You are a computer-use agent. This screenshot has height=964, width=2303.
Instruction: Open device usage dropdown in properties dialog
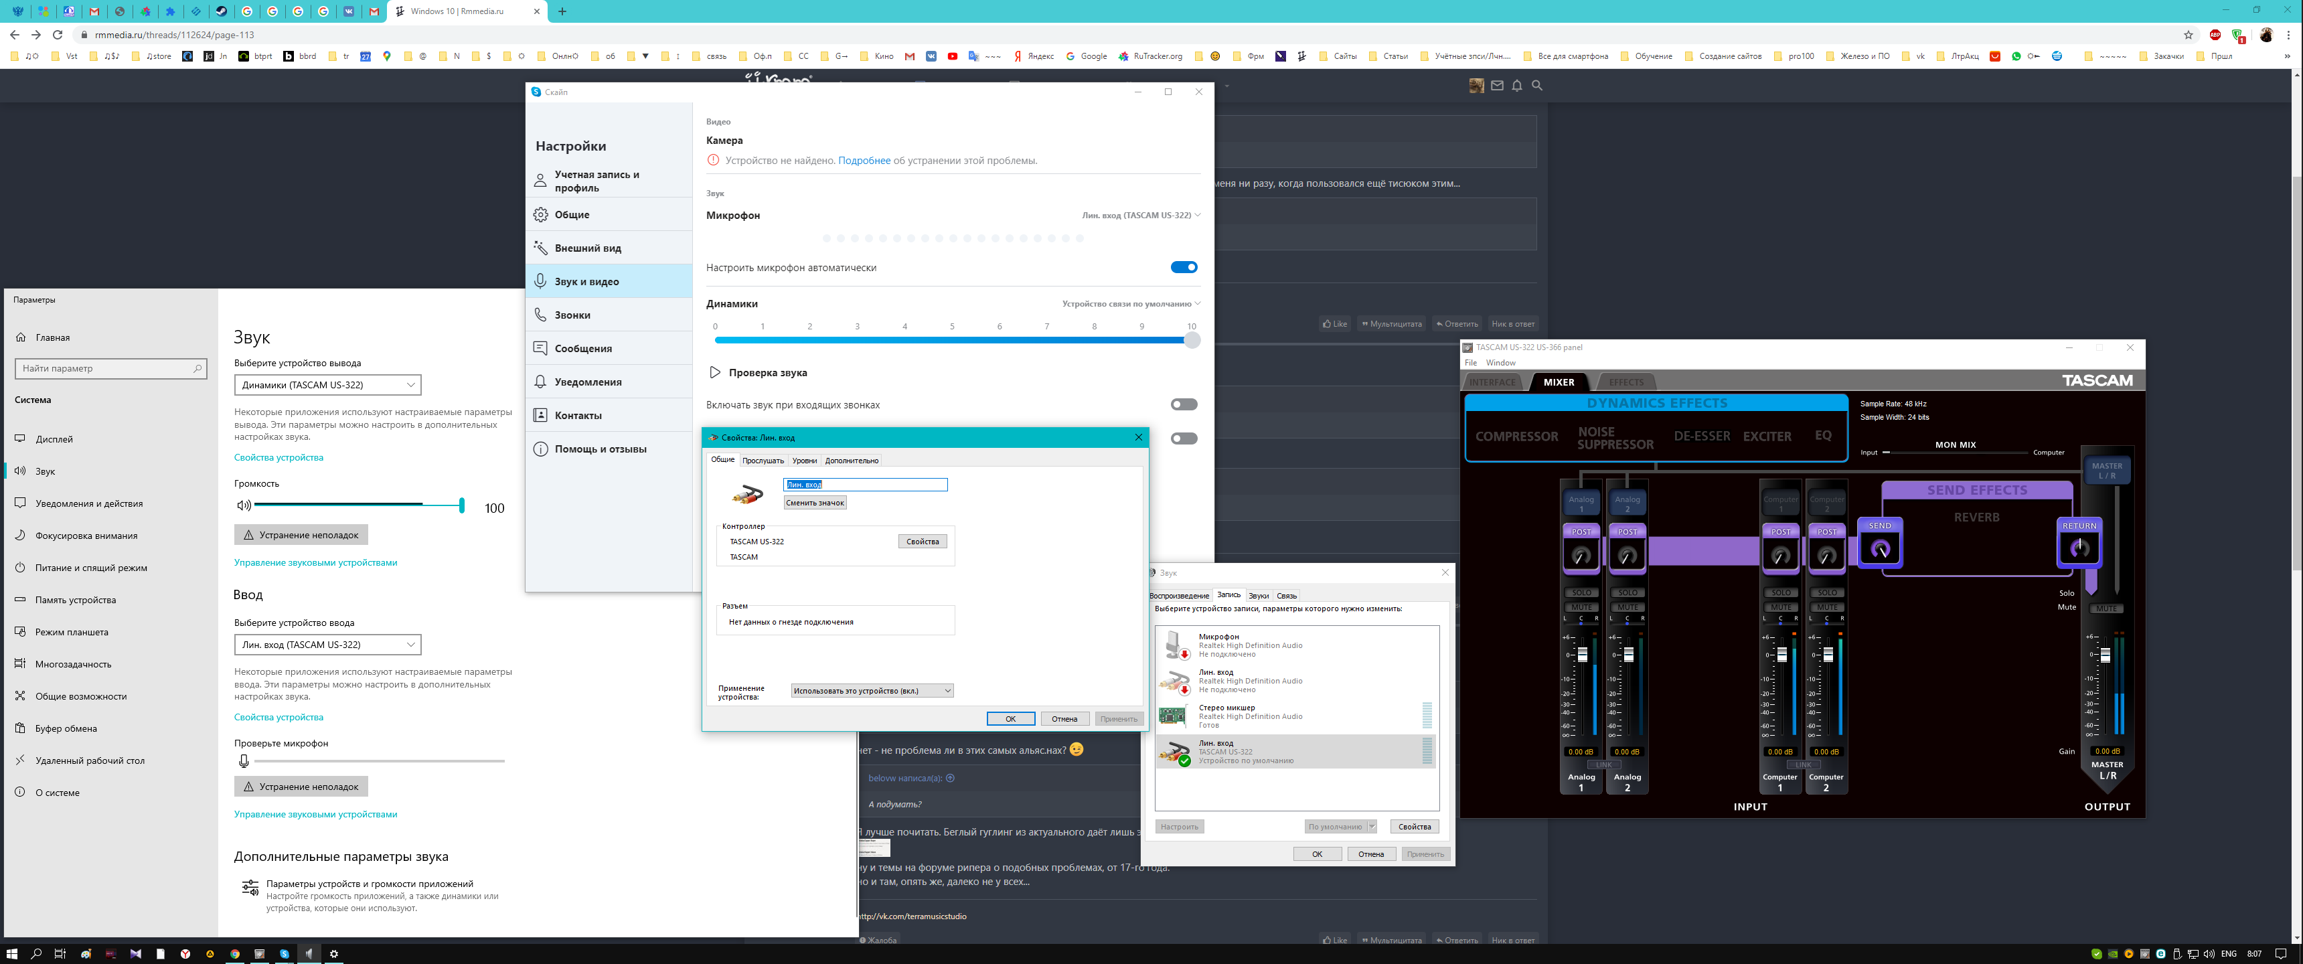[872, 690]
